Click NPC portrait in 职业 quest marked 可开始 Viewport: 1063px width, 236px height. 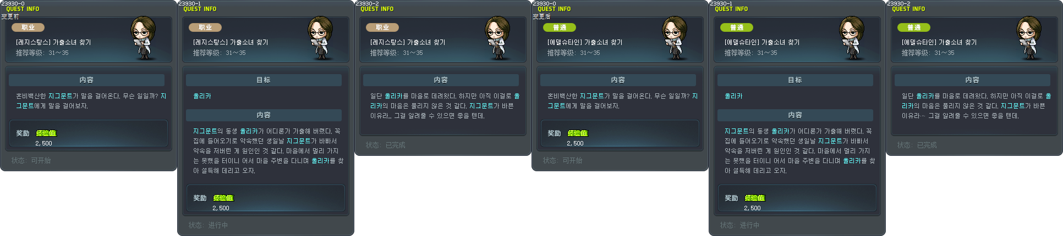coord(144,38)
